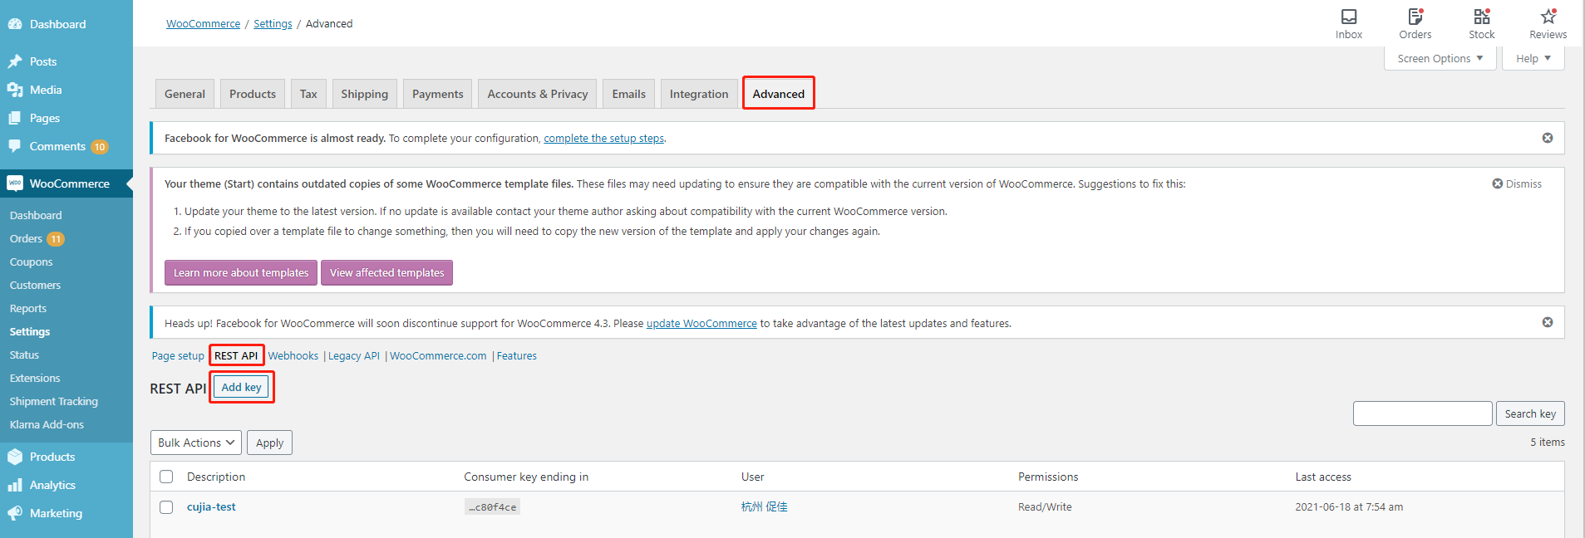Image resolution: width=1585 pixels, height=538 pixels.
Task: Open the Webhooks section link
Action: [x=293, y=356]
